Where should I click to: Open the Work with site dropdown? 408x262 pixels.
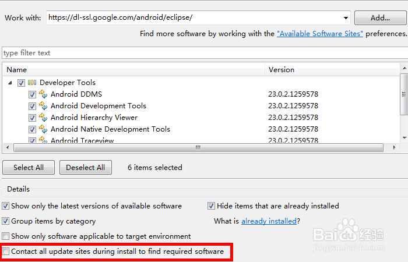pos(346,17)
